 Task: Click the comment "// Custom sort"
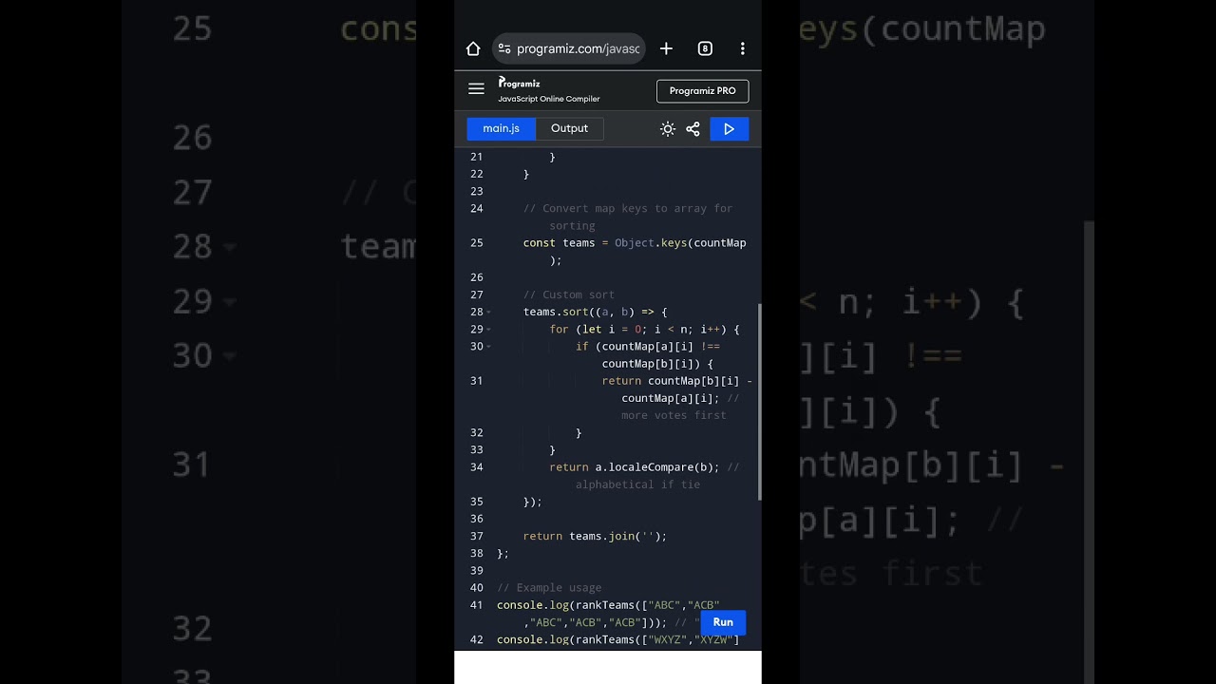pos(569,295)
